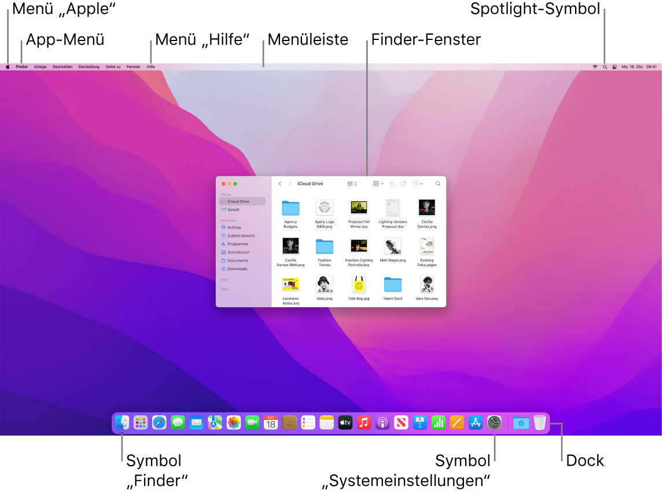The width and height of the screenshot is (663, 494).
Task: Open the Music app in the Dock
Action: 364,423
